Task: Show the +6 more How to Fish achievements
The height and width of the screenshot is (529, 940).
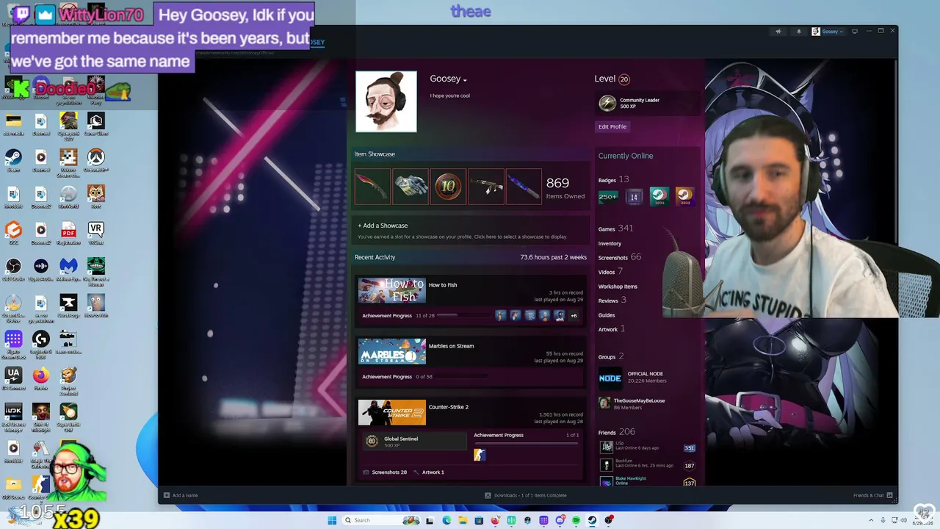Action: click(x=574, y=316)
